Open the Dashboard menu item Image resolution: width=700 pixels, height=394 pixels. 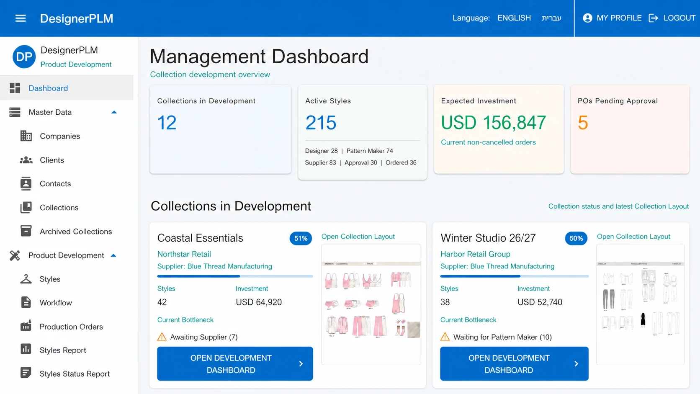click(67, 88)
